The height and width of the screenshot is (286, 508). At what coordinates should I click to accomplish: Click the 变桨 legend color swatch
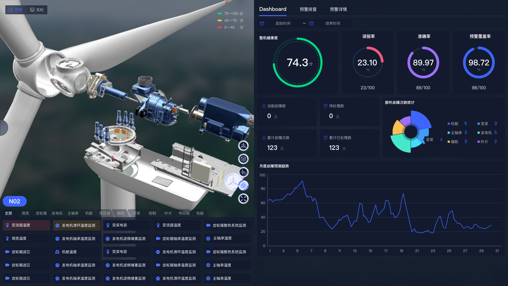click(478, 123)
